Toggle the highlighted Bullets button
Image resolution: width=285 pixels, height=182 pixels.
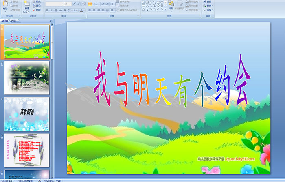coord(90,4)
